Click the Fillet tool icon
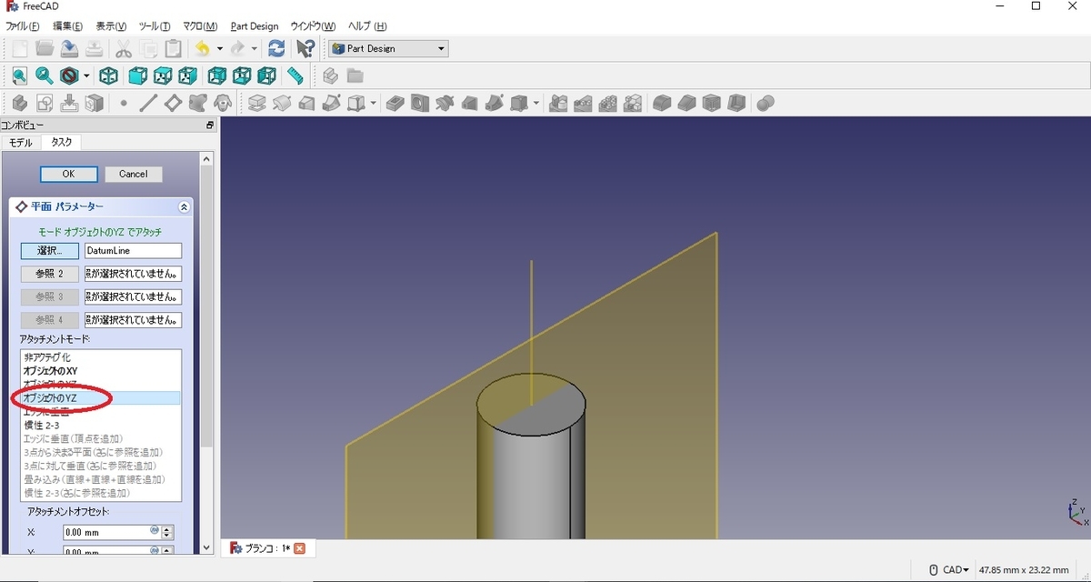Screen dimensions: 1091x582 (x=663, y=103)
